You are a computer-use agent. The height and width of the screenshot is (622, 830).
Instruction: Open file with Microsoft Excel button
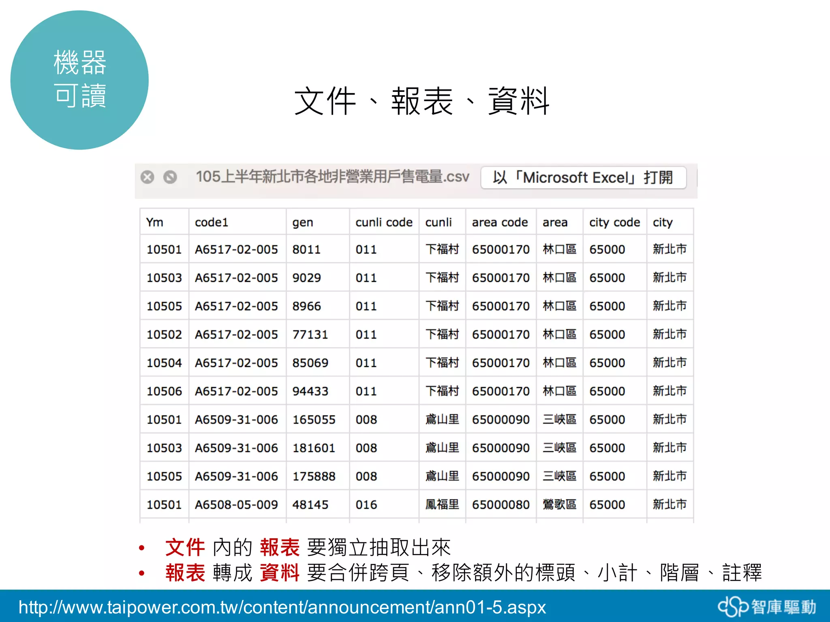pos(583,177)
